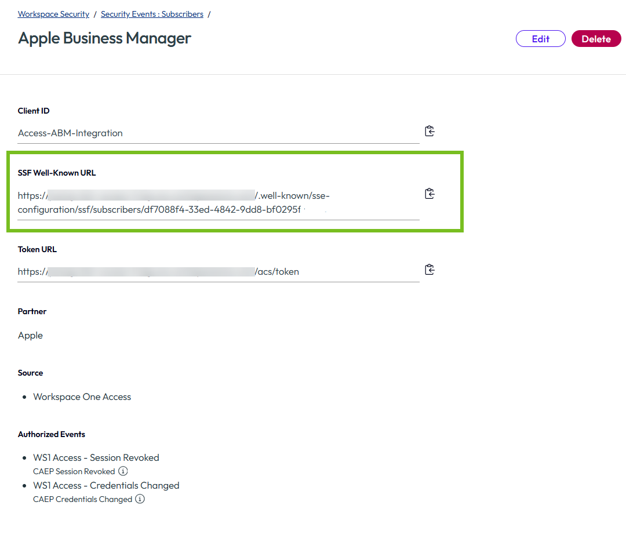Click the CAEP Credentials Changed label
The width and height of the screenshot is (626, 553).
[x=83, y=500]
